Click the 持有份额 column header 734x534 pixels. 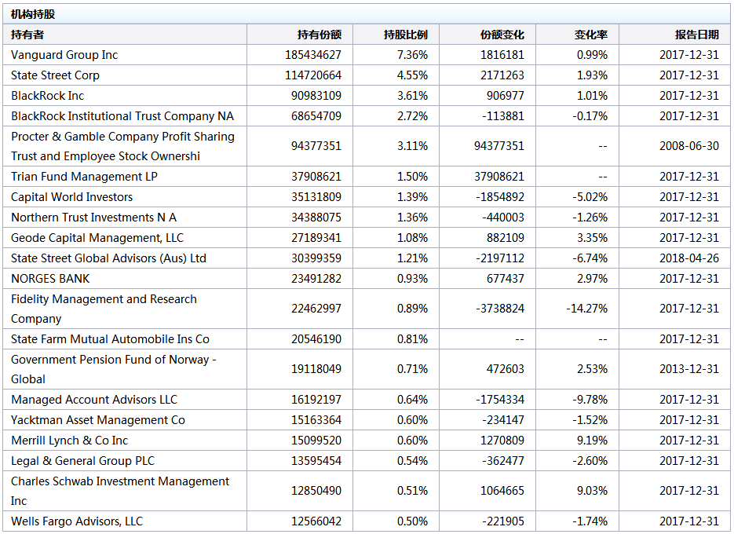pos(320,35)
